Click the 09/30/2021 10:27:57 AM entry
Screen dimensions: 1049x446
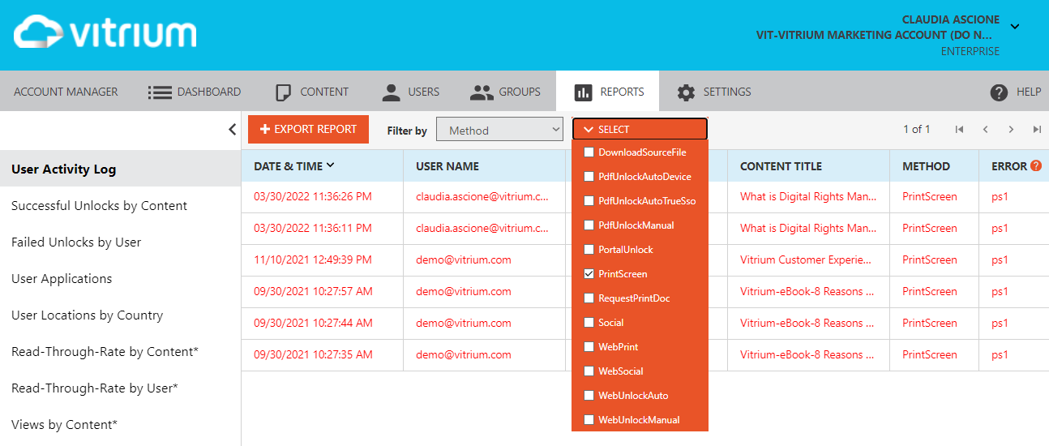[x=313, y=292]
